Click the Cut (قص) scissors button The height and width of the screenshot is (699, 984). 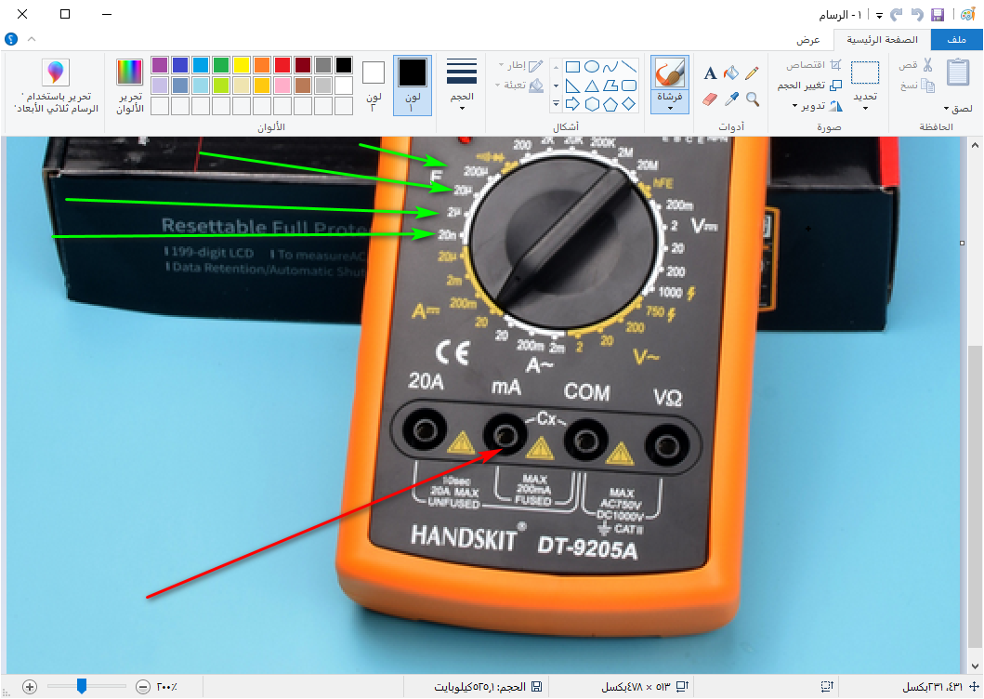click(x=915, y=65)
